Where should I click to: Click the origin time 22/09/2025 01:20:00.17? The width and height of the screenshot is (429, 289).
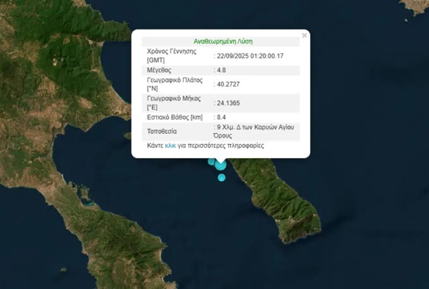(x=250, y=56)
